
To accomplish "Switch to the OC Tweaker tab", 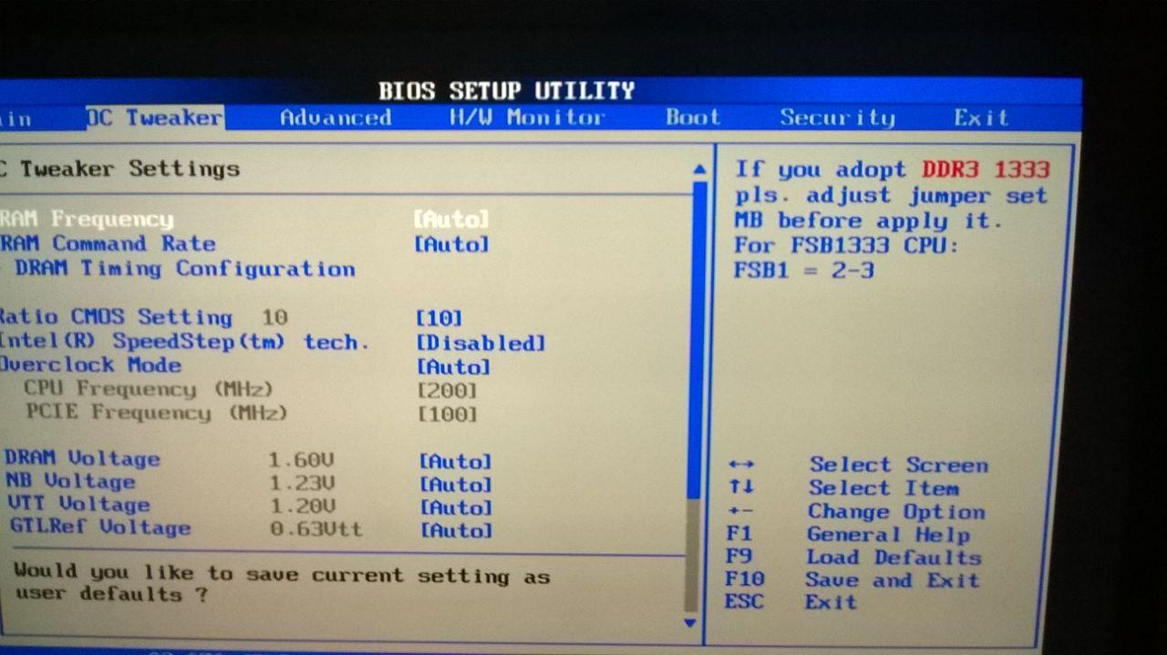I will coord(155,118).
